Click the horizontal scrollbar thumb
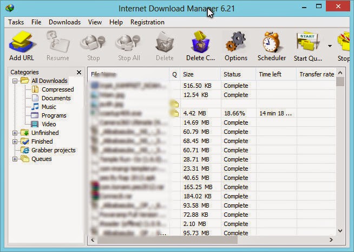354x252 pixels. [x=167, y=240]
